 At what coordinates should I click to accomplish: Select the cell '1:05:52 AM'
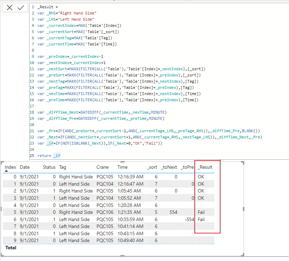click(x=129, y=198)
